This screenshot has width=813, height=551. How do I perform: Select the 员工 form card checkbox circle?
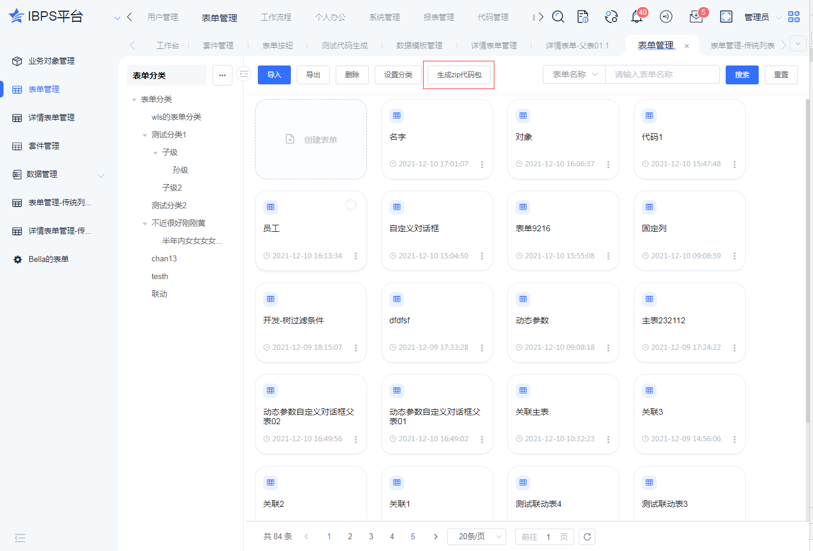(x=351, y=205)
